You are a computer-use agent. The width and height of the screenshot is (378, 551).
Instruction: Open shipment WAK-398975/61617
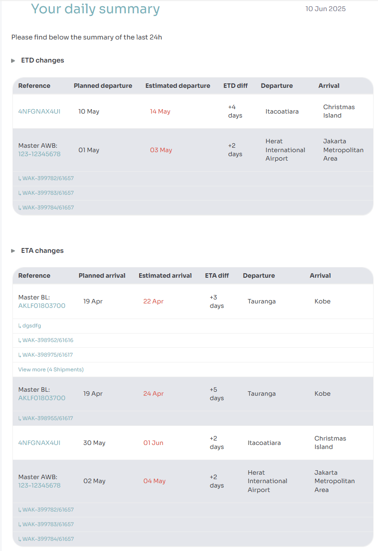(x=46, y=355)
